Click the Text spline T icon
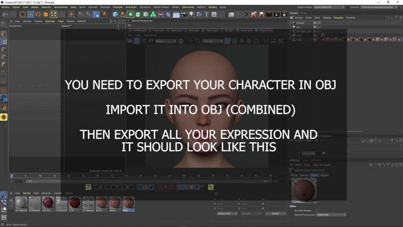The image size is (403, 227). pos(207,15)
